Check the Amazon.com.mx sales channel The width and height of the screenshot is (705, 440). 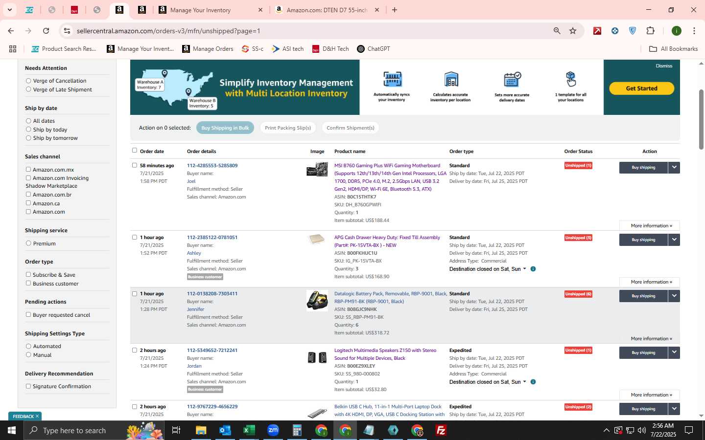(28, 170)
